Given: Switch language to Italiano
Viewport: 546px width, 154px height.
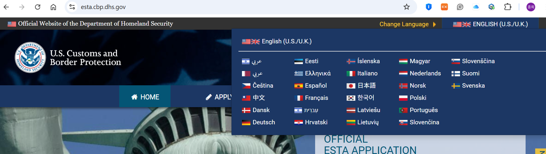Looking at the screenshot, I should [362, 73].
